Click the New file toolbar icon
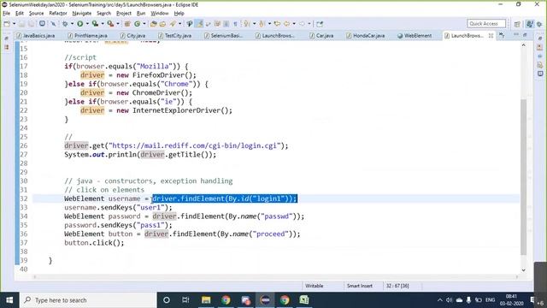The height and width of the screenshot is (308, 547). [7, 24]
